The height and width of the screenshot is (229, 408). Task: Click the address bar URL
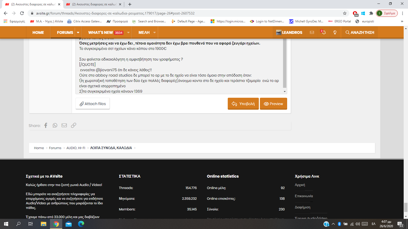click(115, 13)
